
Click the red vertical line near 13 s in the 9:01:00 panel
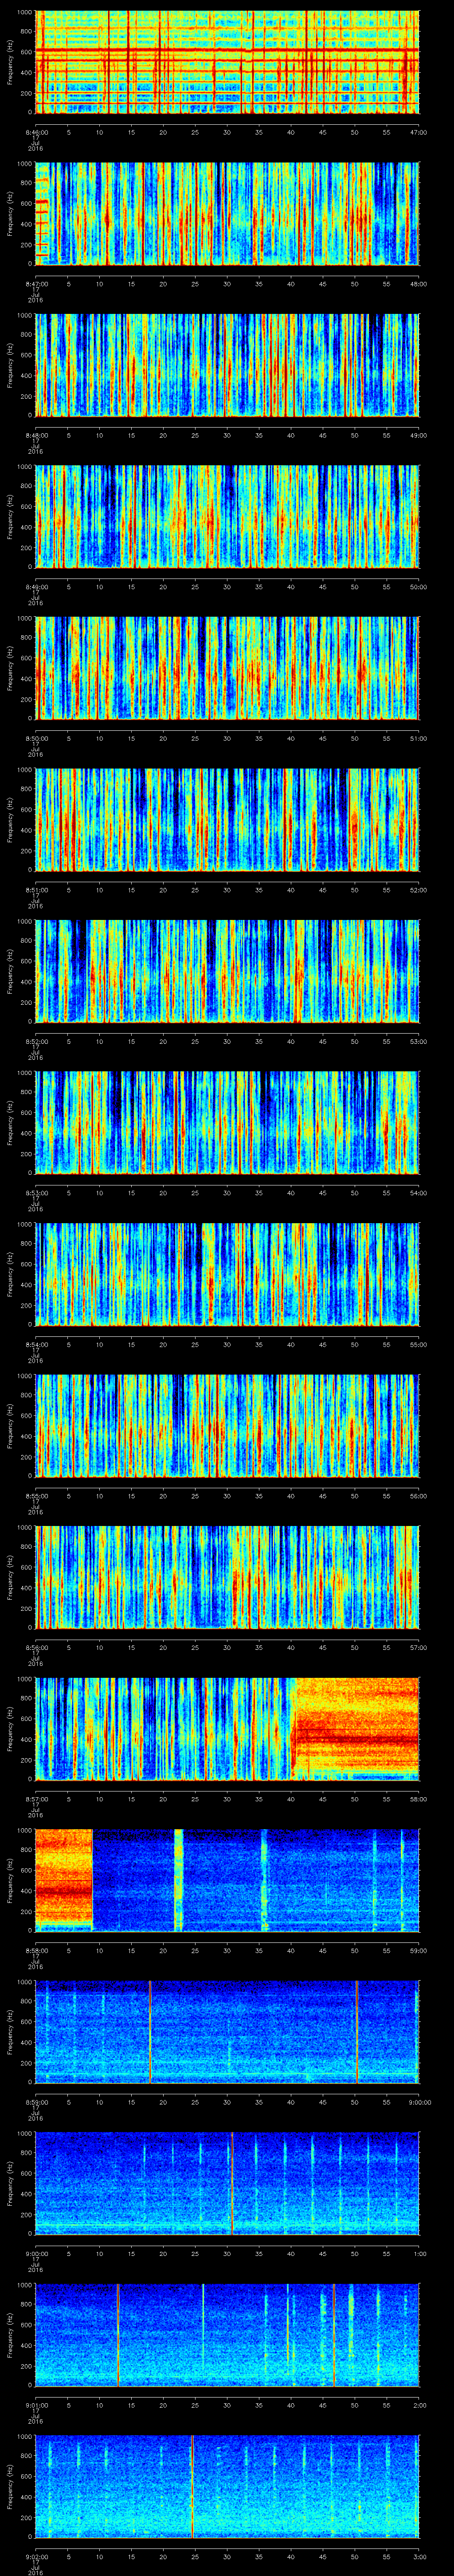(x=118, y=2334)
